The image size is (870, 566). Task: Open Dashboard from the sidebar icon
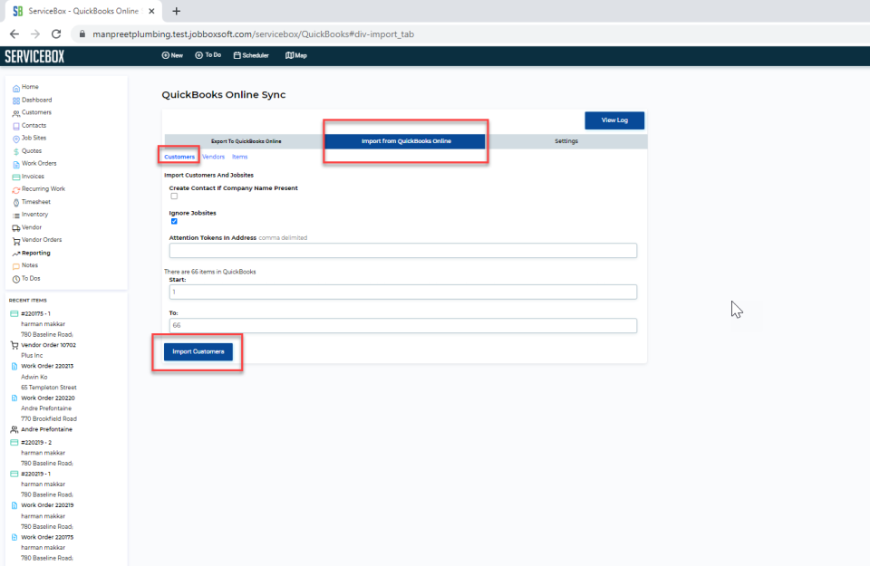tap(16, 101)
